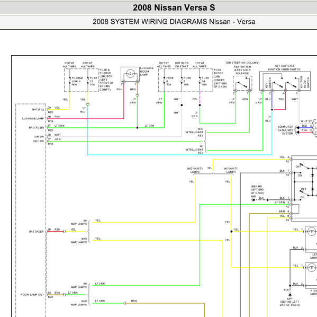Click the '2008 Nissan Versa S' title
This screenshot has height=317, width=317.
coord(174,8)
